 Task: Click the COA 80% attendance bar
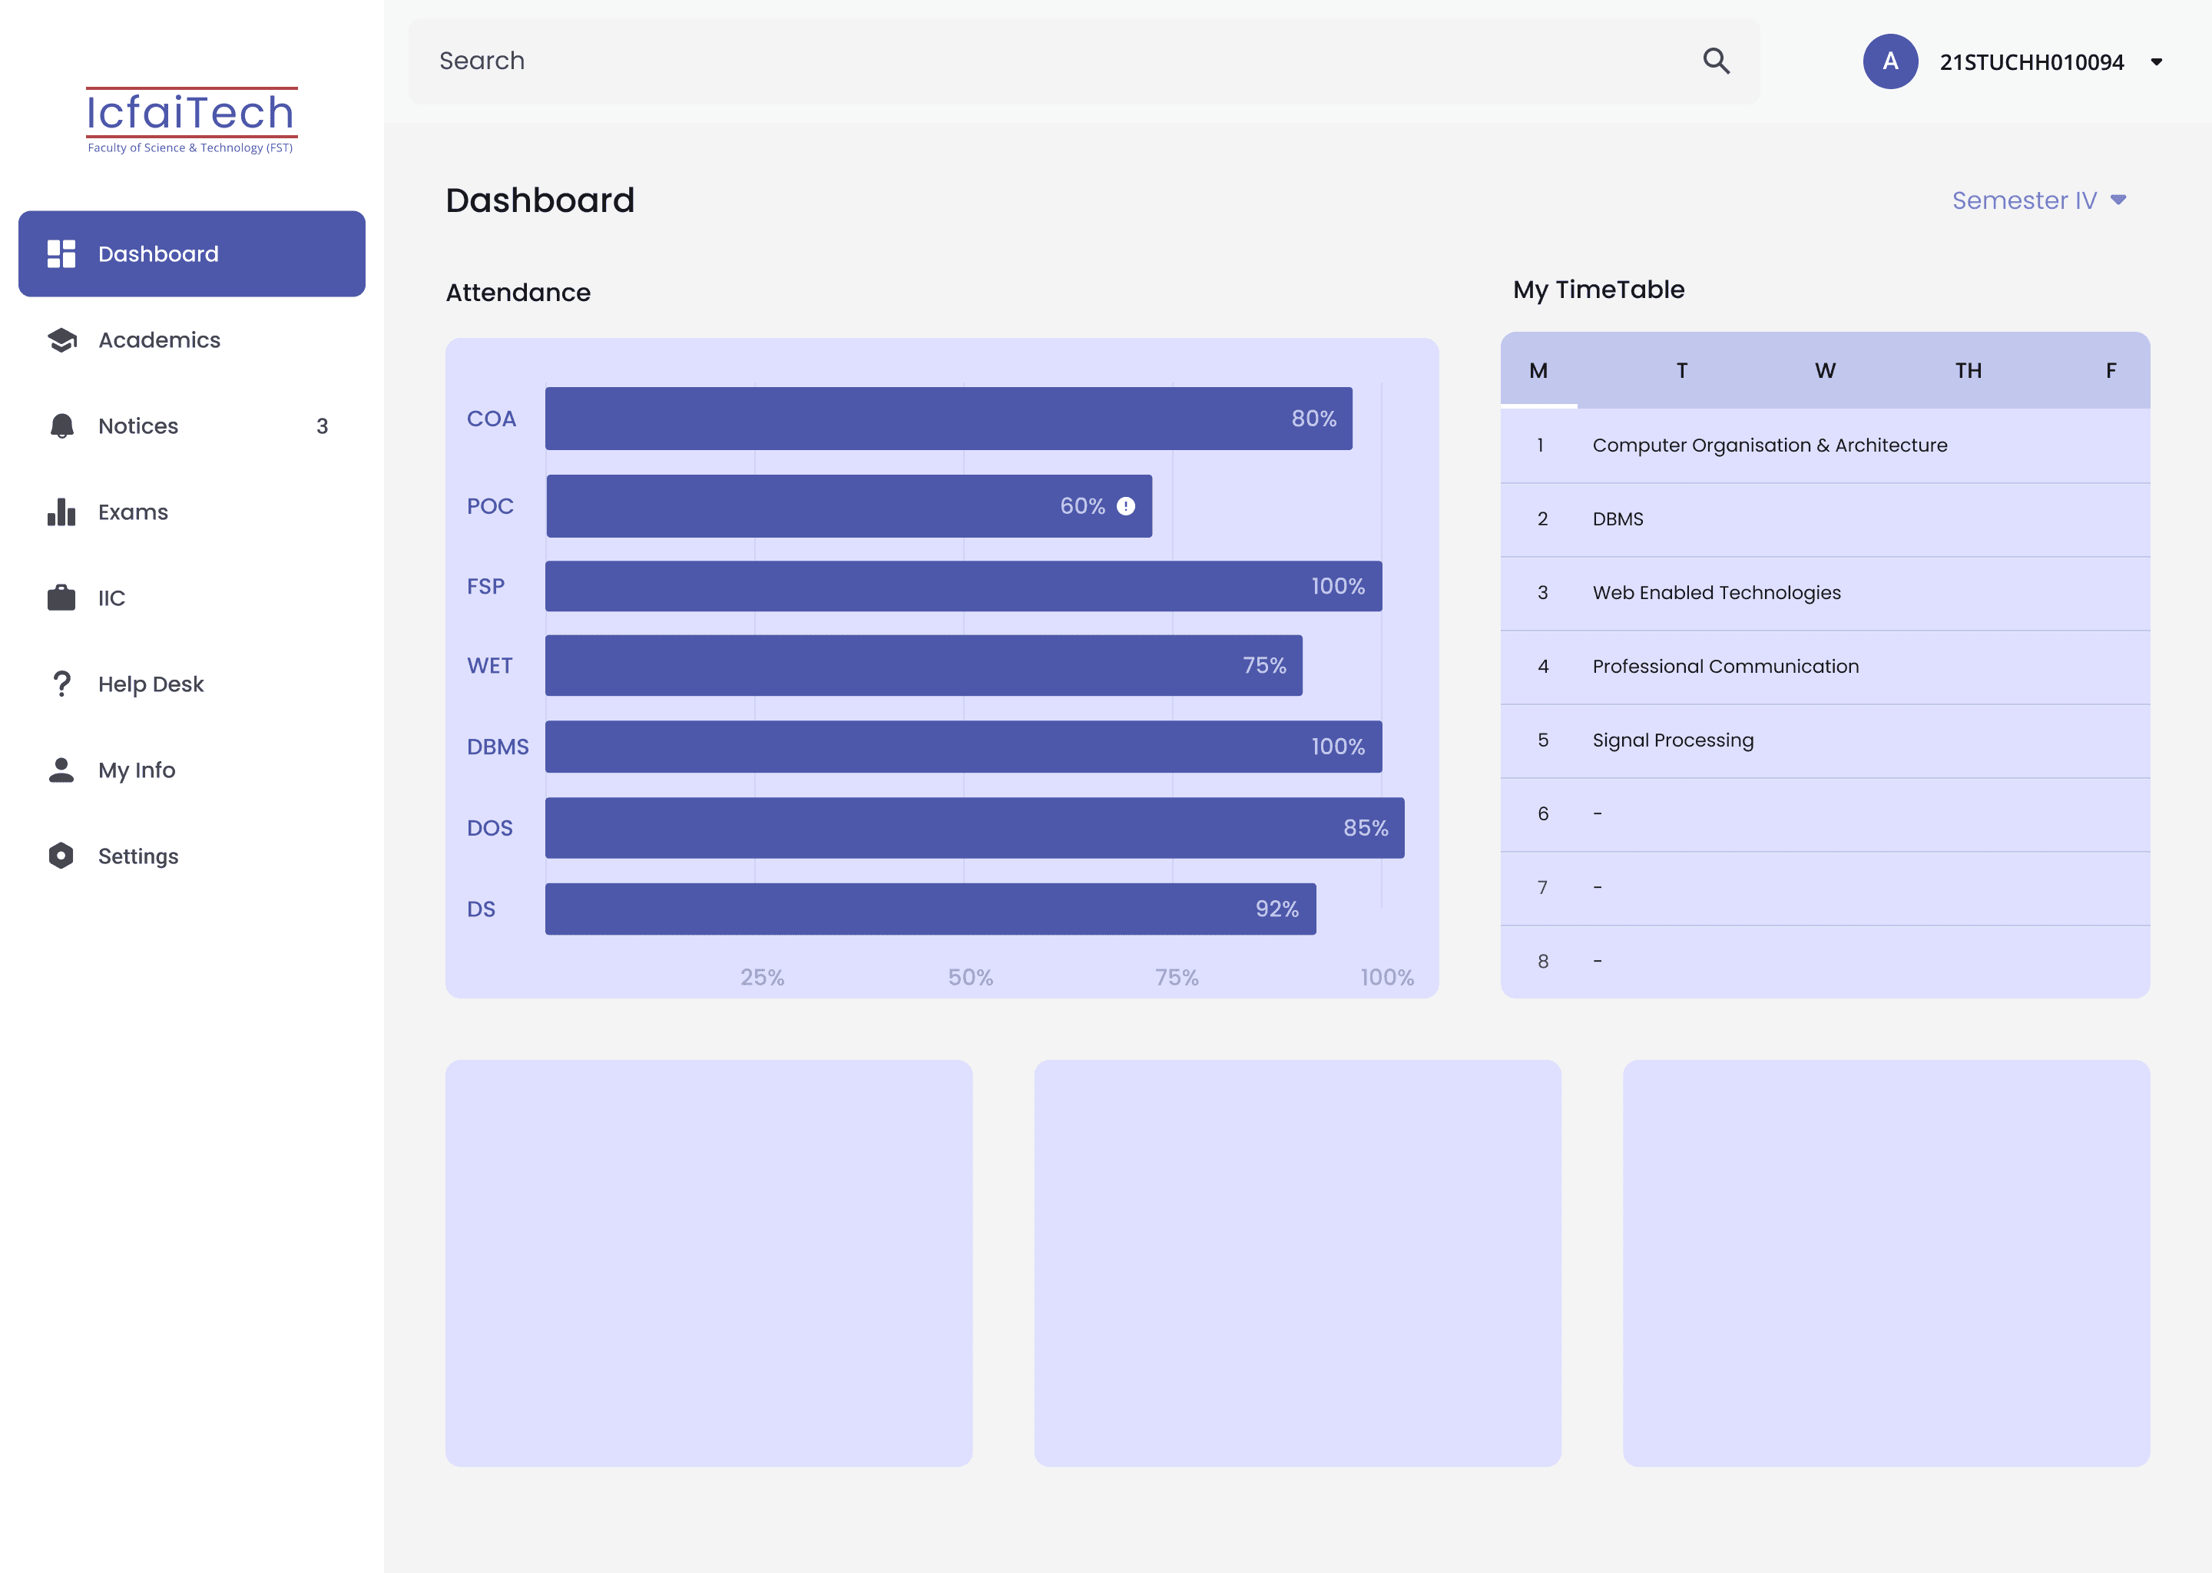pos(948,419)
